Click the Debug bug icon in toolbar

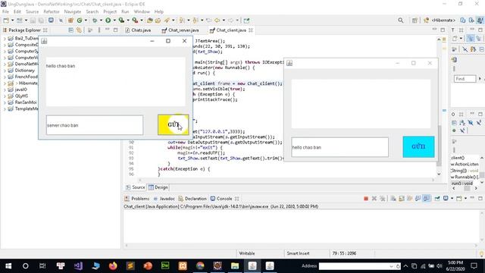(x=95, y=20)
